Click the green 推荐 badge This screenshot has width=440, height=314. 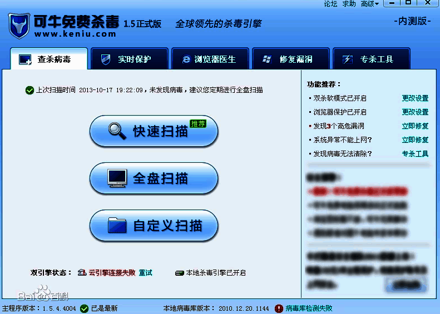tap(198, 123)
